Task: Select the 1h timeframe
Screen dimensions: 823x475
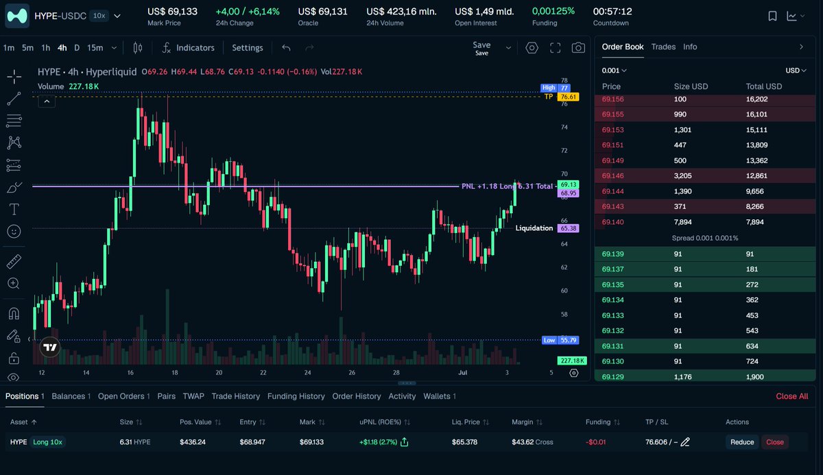Action: point(45,48)
